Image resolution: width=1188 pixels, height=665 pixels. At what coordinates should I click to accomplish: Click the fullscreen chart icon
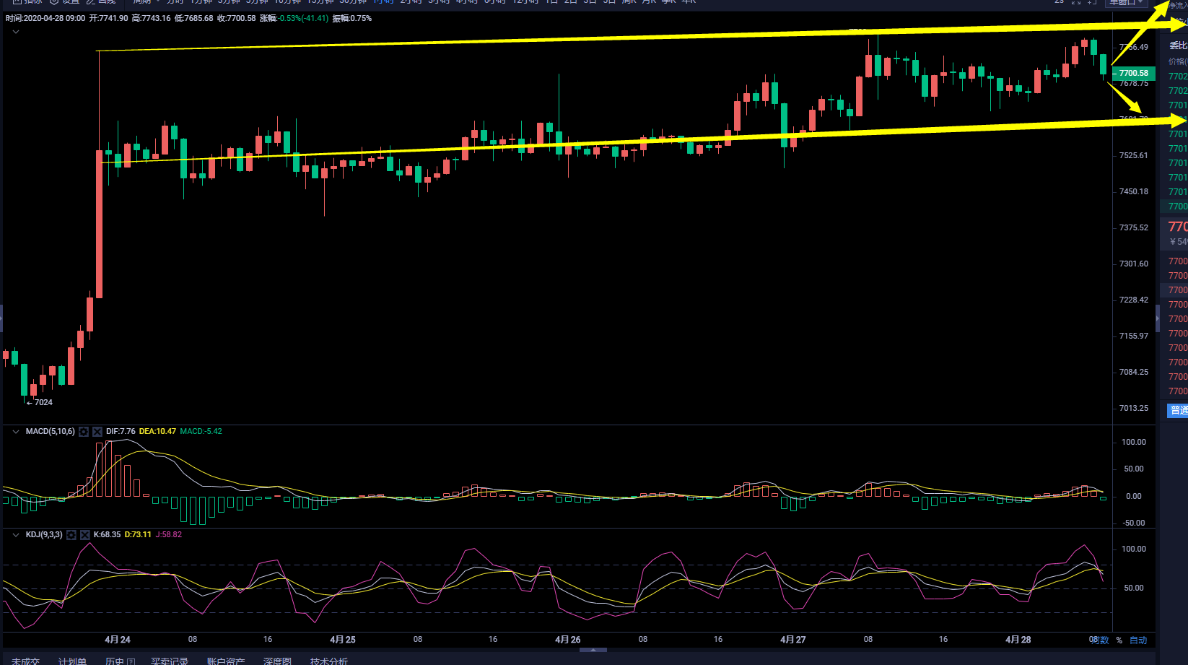click(x=1075, y=2)
